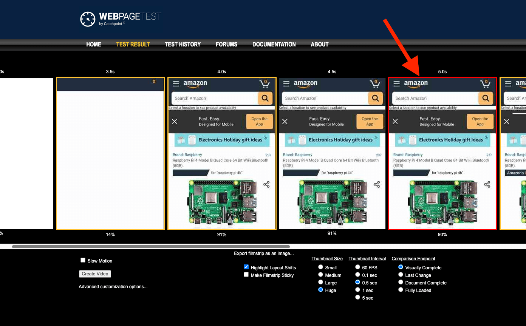This screenshot has width=526, height=326.
Task: Uncheck Highlight Layout Shifts
Action: coord(246,267)
